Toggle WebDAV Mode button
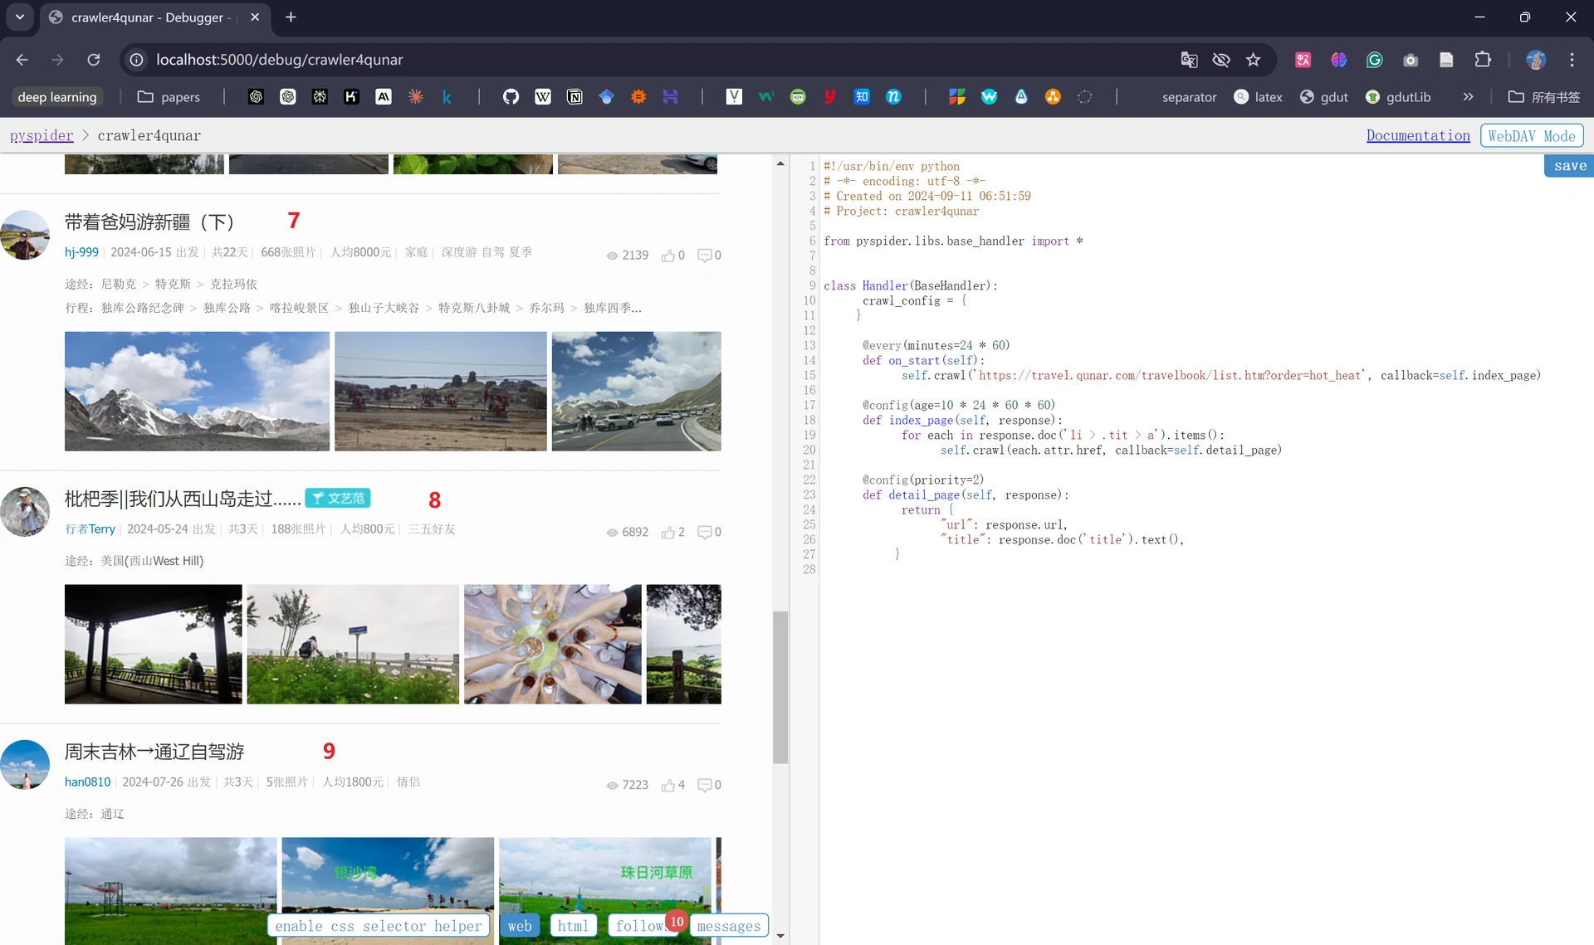Viewport: 1594px width, 945px height. tap(1532, 135)
